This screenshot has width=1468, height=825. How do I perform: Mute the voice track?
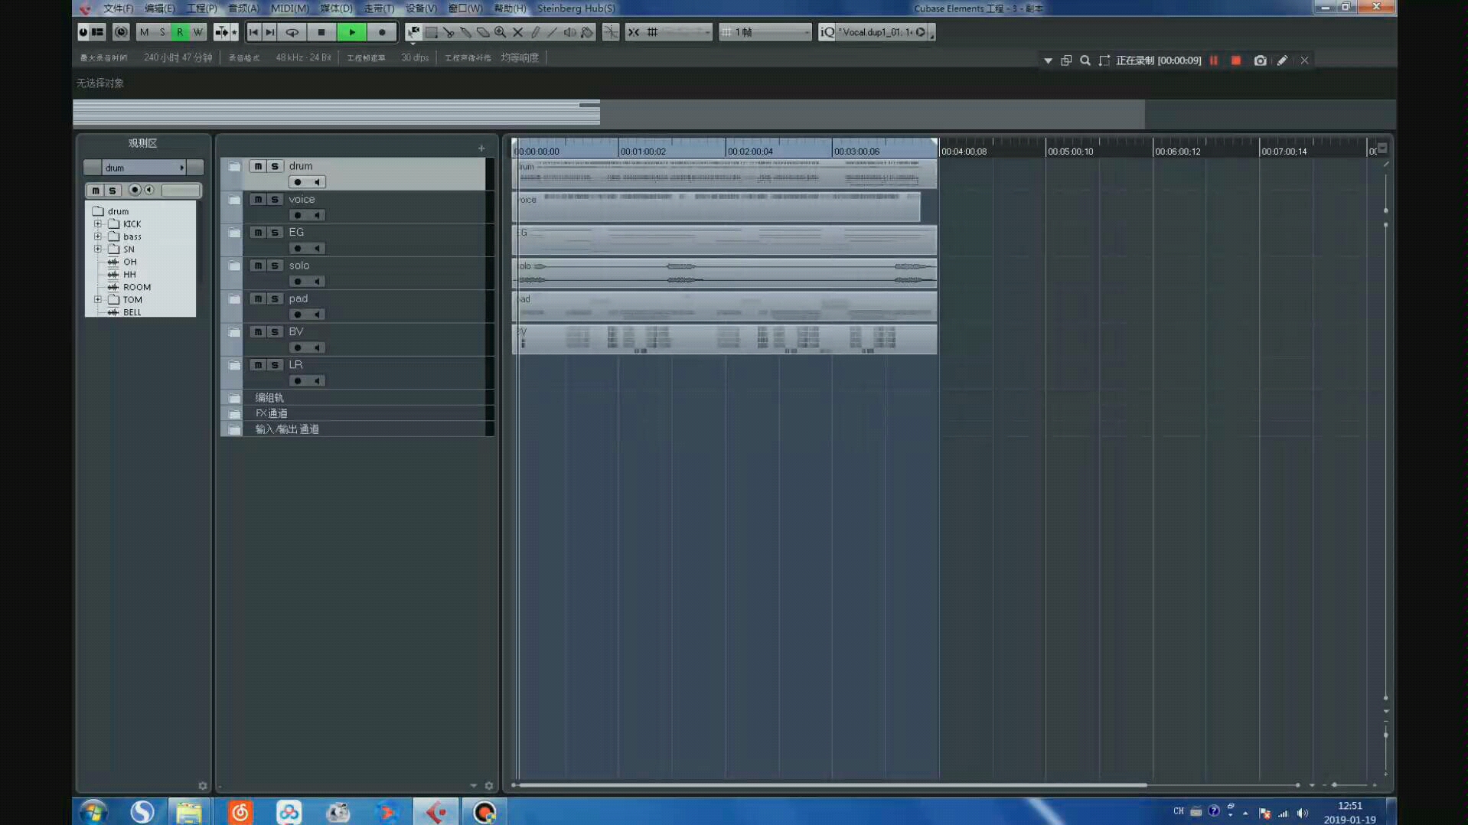[x=258, y=199]
